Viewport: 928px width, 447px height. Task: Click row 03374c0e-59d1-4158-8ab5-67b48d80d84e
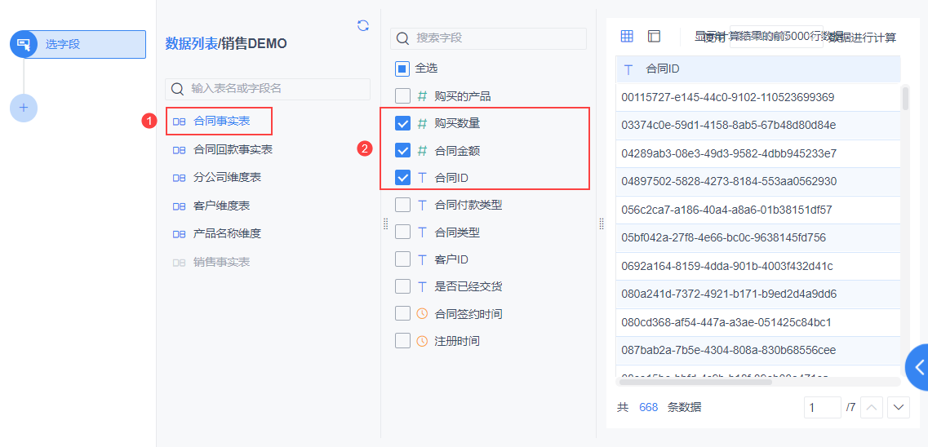coord(758,126)
